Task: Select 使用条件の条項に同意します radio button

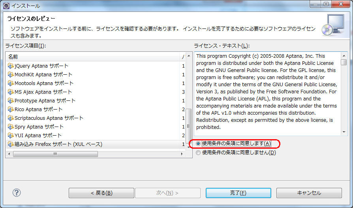Action: pos(198,144)
